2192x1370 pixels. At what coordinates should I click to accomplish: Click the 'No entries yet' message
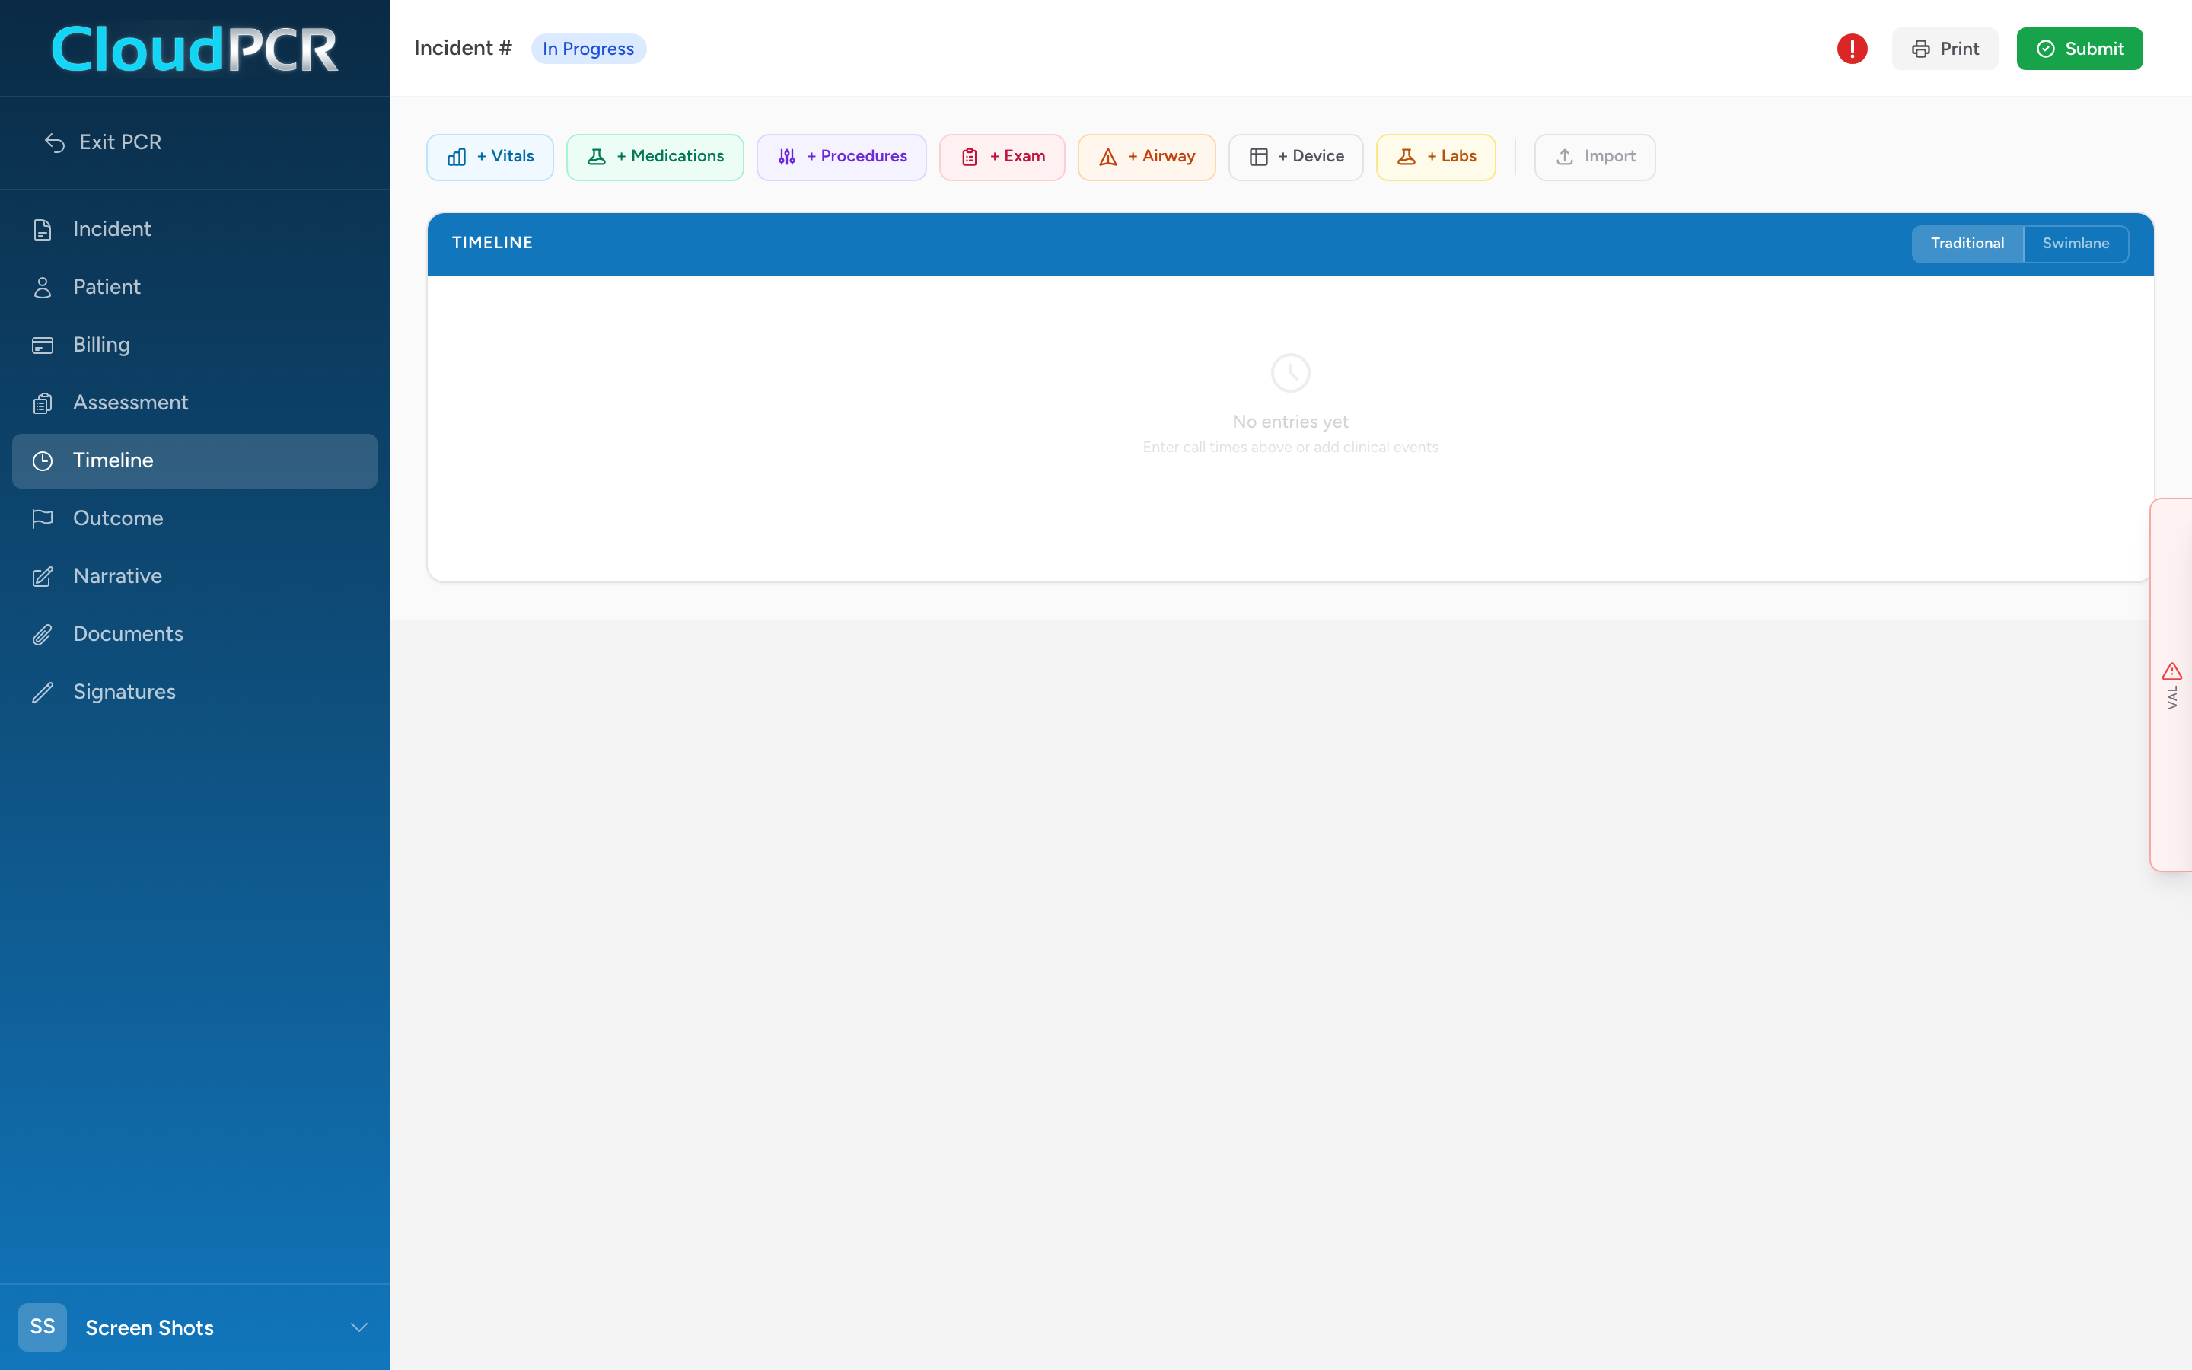point(1290,422)
